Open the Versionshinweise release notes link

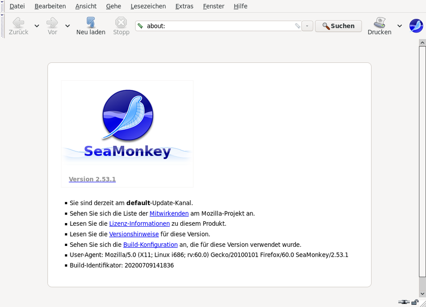[134, 234]
